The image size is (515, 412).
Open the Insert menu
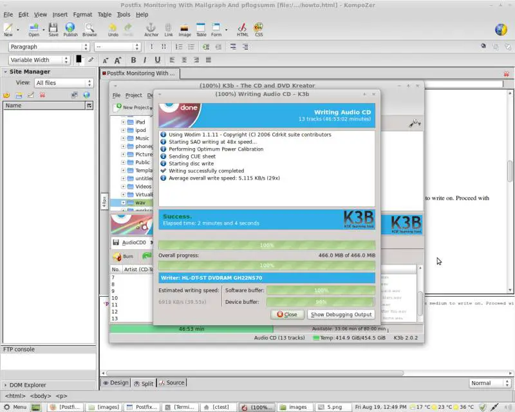point(60,14)
